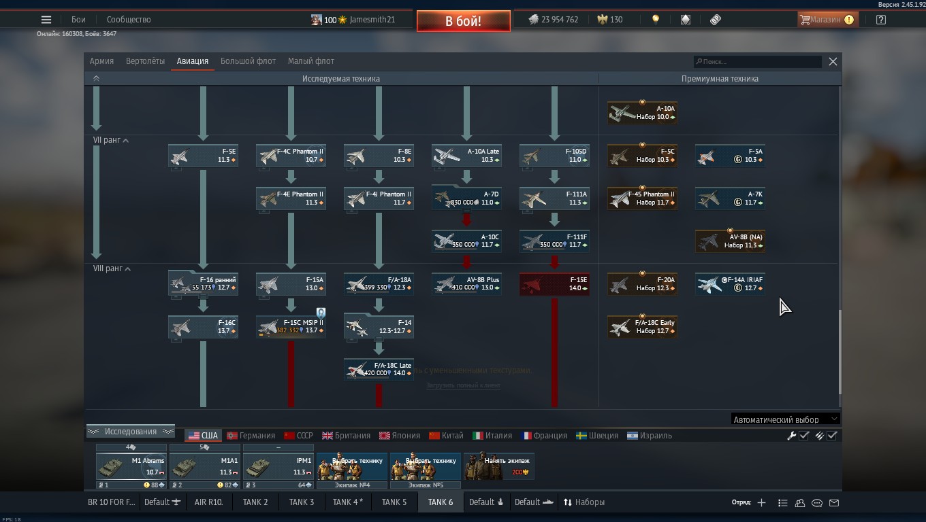The height and width of the screenshot is (522, 926).
Task: Toggle the auto-ammo refill checkbox
Action: [x=831, y=436]
